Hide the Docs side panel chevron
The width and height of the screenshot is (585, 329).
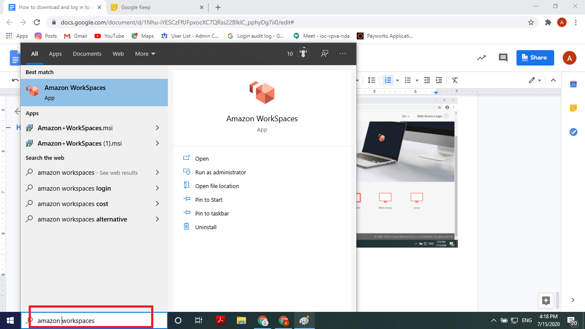(573, 300)
